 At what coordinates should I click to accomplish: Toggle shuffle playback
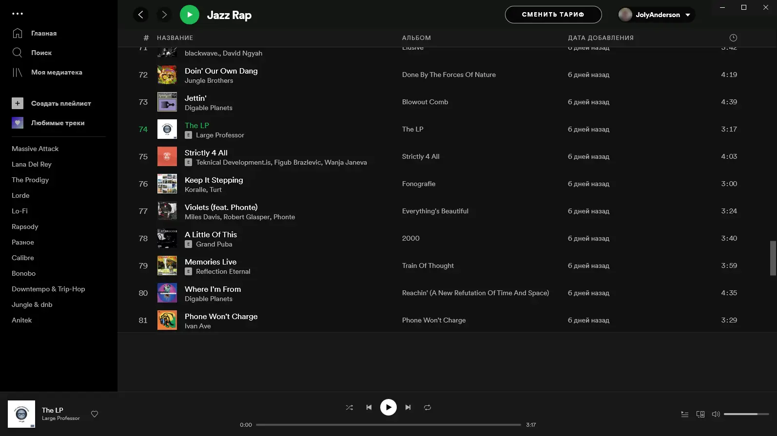click(x=350, y=407)
